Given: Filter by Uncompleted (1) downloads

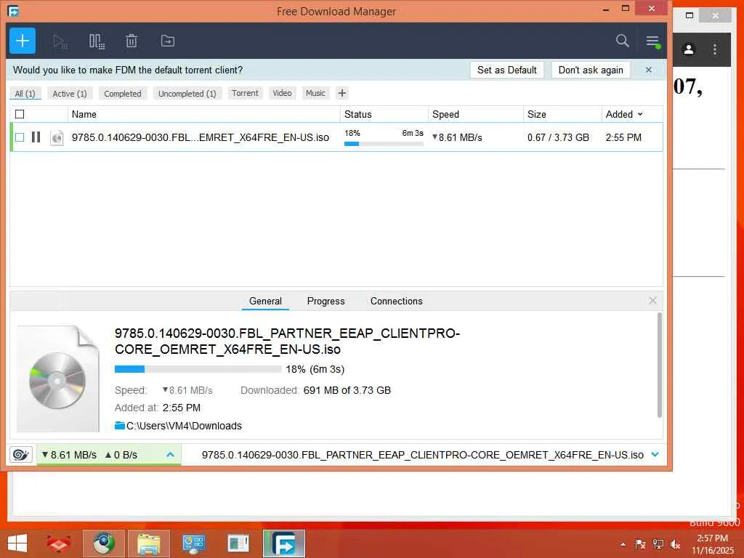Looking at the screenshot, I should [187, 94].
